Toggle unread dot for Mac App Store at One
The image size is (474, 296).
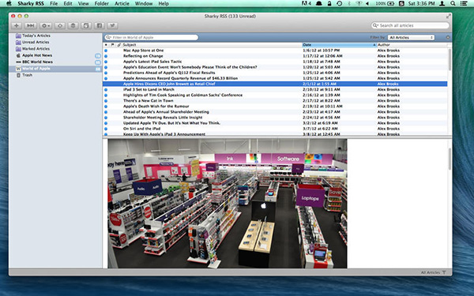pos(106,51)
